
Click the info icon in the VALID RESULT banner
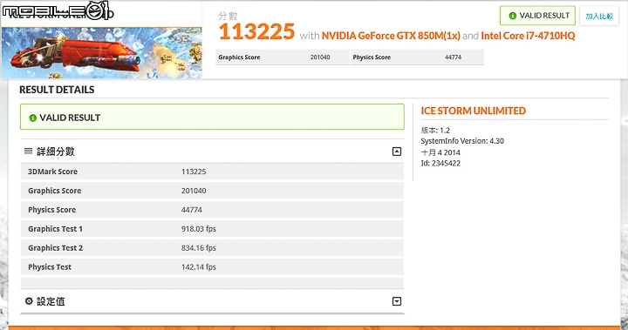[33, 118]
